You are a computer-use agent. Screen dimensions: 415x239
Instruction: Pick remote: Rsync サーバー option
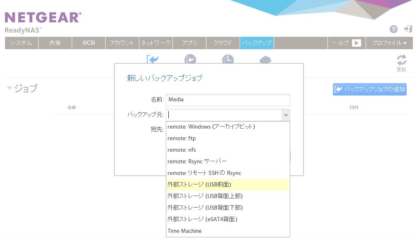197,161
